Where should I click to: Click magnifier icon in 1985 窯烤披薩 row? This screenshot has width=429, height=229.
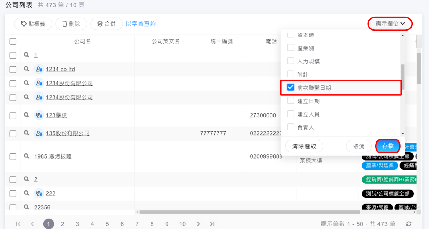point(27,156)
